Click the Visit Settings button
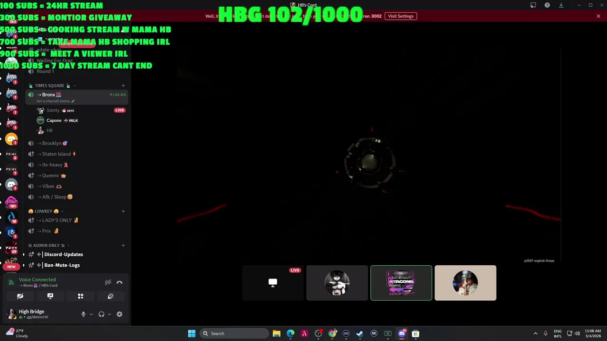The height and width of the screenshot is (341, 607). tap(401, 16)
